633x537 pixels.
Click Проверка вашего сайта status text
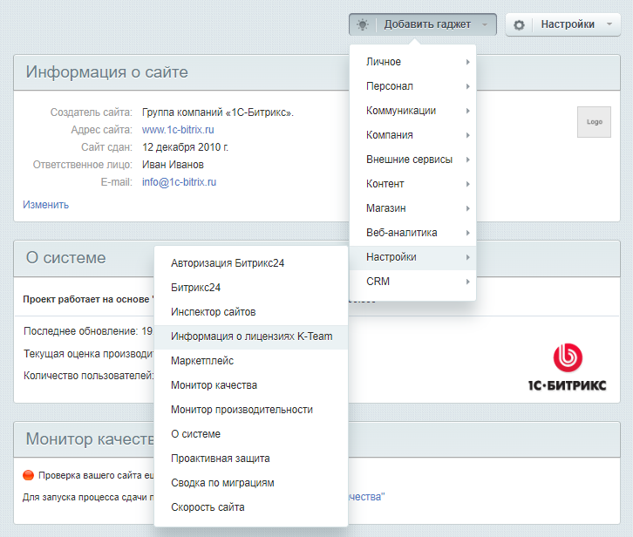(x=96, y=475)
